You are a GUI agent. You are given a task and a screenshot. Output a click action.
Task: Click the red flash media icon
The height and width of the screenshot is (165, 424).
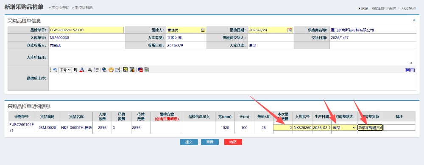pos(140,70)
